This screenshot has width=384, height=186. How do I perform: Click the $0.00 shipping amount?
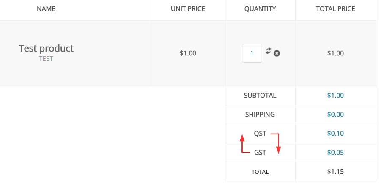coord(335,115)
